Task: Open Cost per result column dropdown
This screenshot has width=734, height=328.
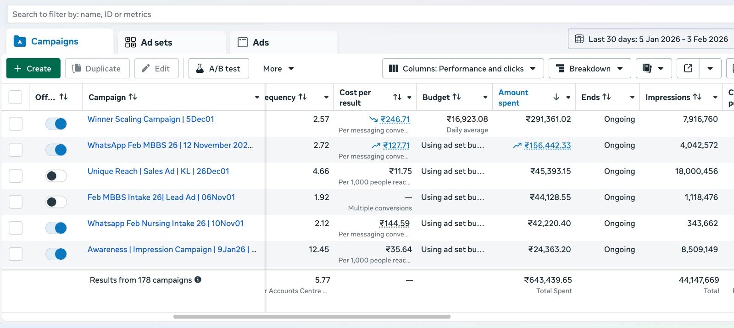Action: [x=409, y=97]
